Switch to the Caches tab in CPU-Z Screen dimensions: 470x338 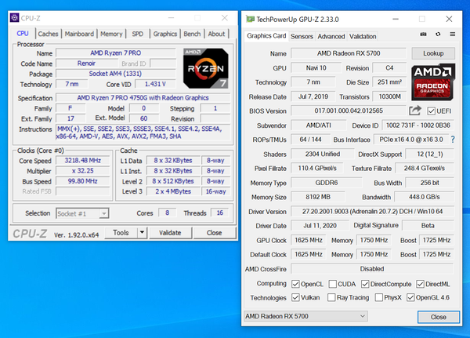point(48,34)
